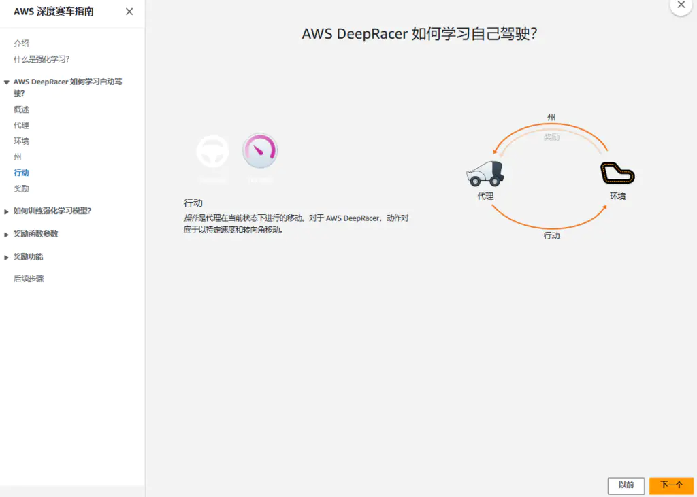This screenshot has height=497, width=697.
Task: Click the pink speedometer icon
Action: 260,150
